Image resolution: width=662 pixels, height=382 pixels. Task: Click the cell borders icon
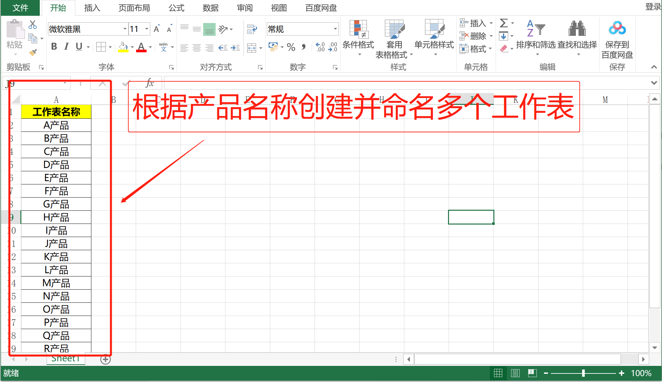point(101,47)
